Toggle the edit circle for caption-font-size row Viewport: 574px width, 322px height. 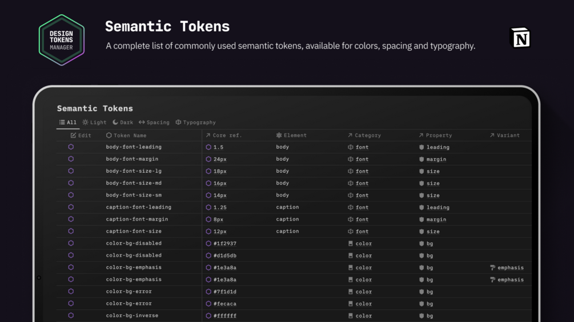tap(71, 231)
